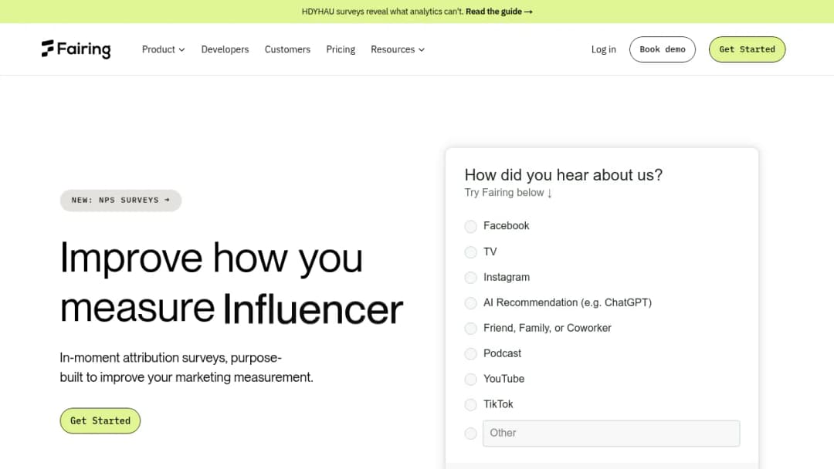
Task: Click the Fairing logo
Action: click(76, 49)
